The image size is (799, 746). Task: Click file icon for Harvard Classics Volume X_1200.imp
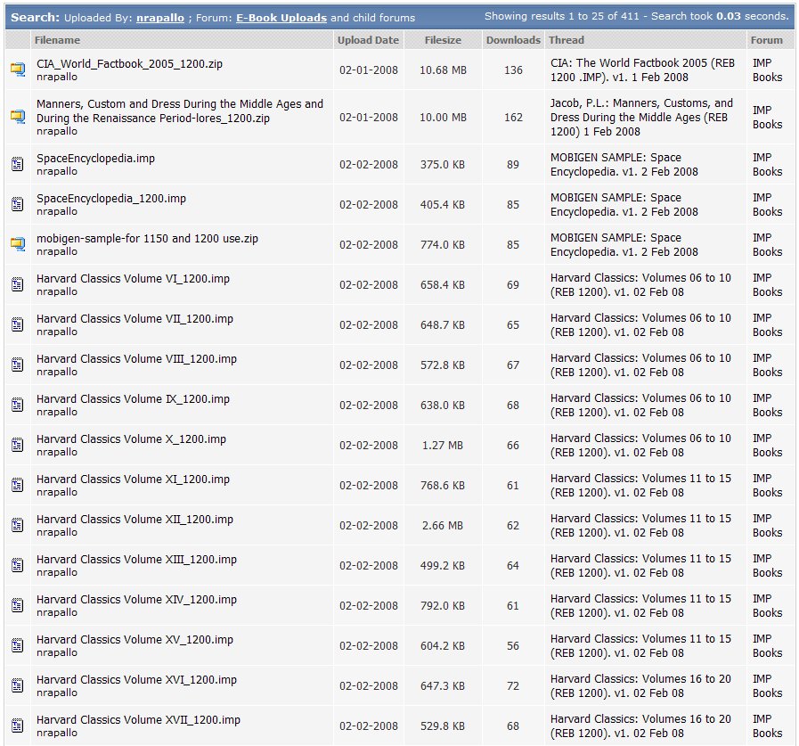(x=17, y=445)
